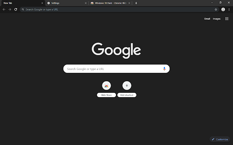The width and height of the screenshot is (233, 145).
Task: Click the Web Store label
Action: [x=106, y=95]
